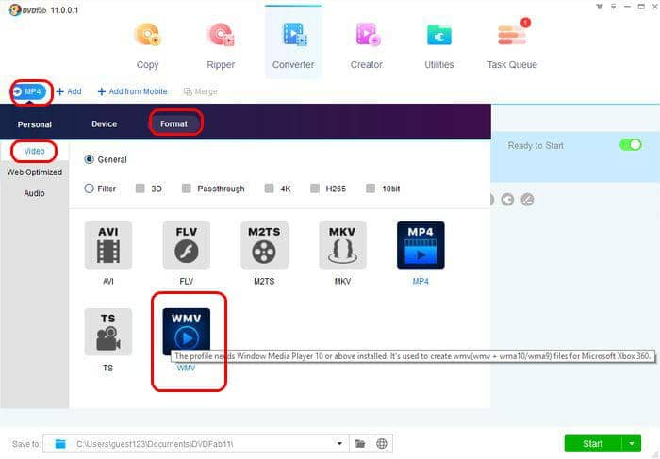This screenshot has height=459, width=660.
Task: Click Add from Mobile
Action: [133, 91]
